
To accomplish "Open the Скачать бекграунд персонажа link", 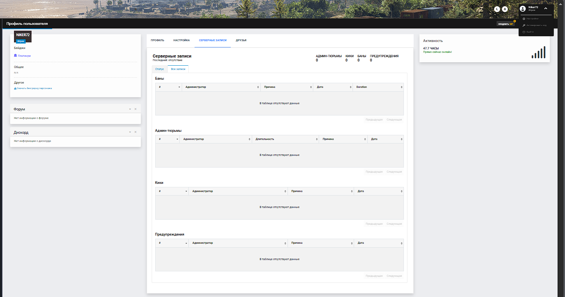I will (x=34, y=88).
